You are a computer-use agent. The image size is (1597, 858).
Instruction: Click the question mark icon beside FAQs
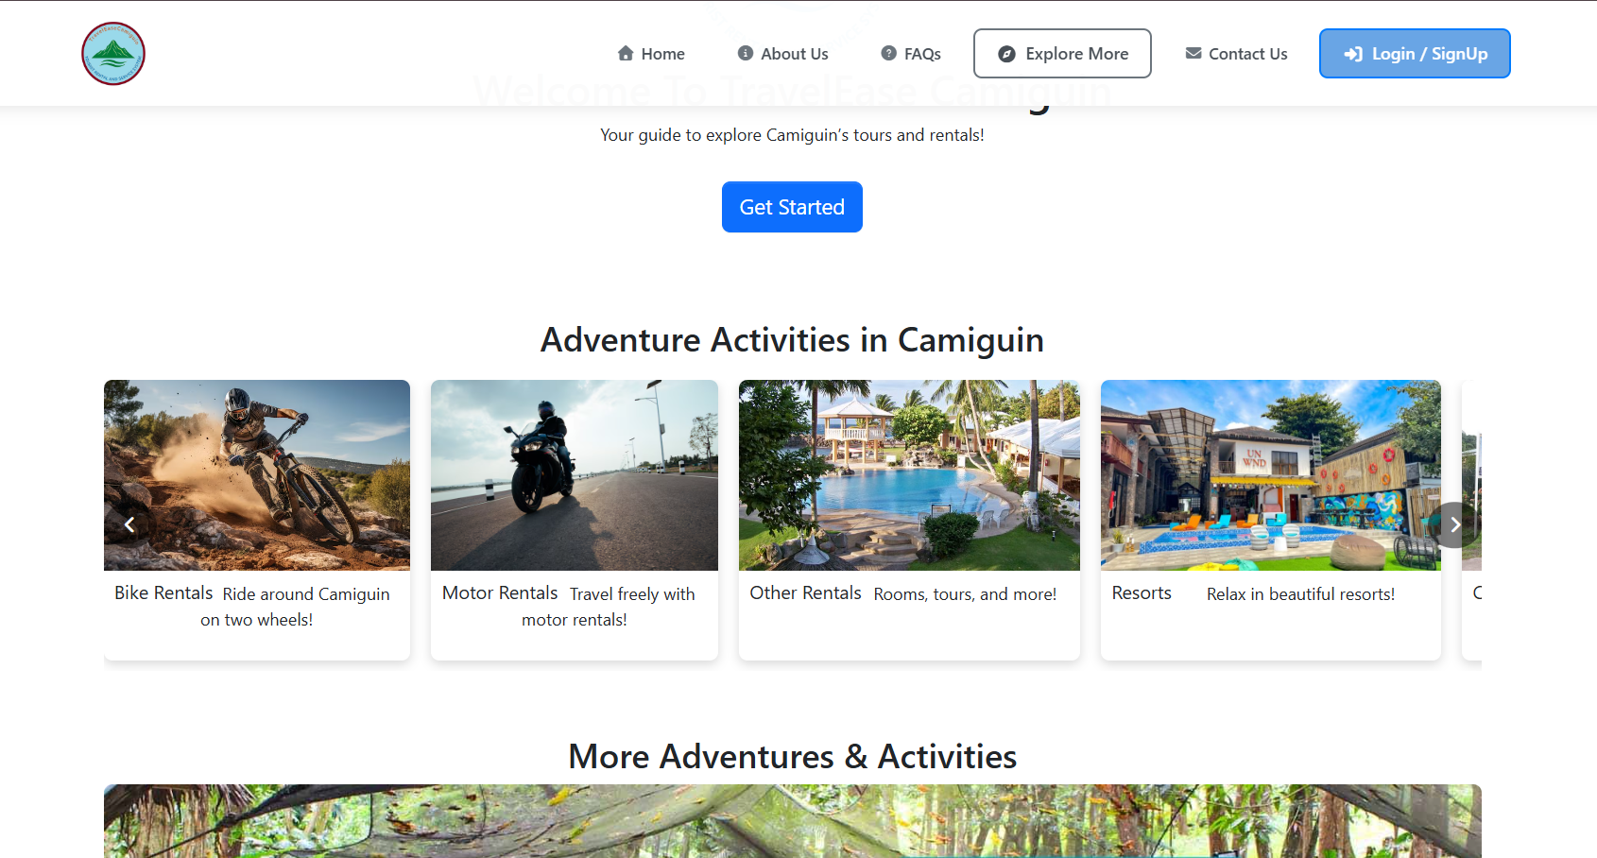click(888, 54)
